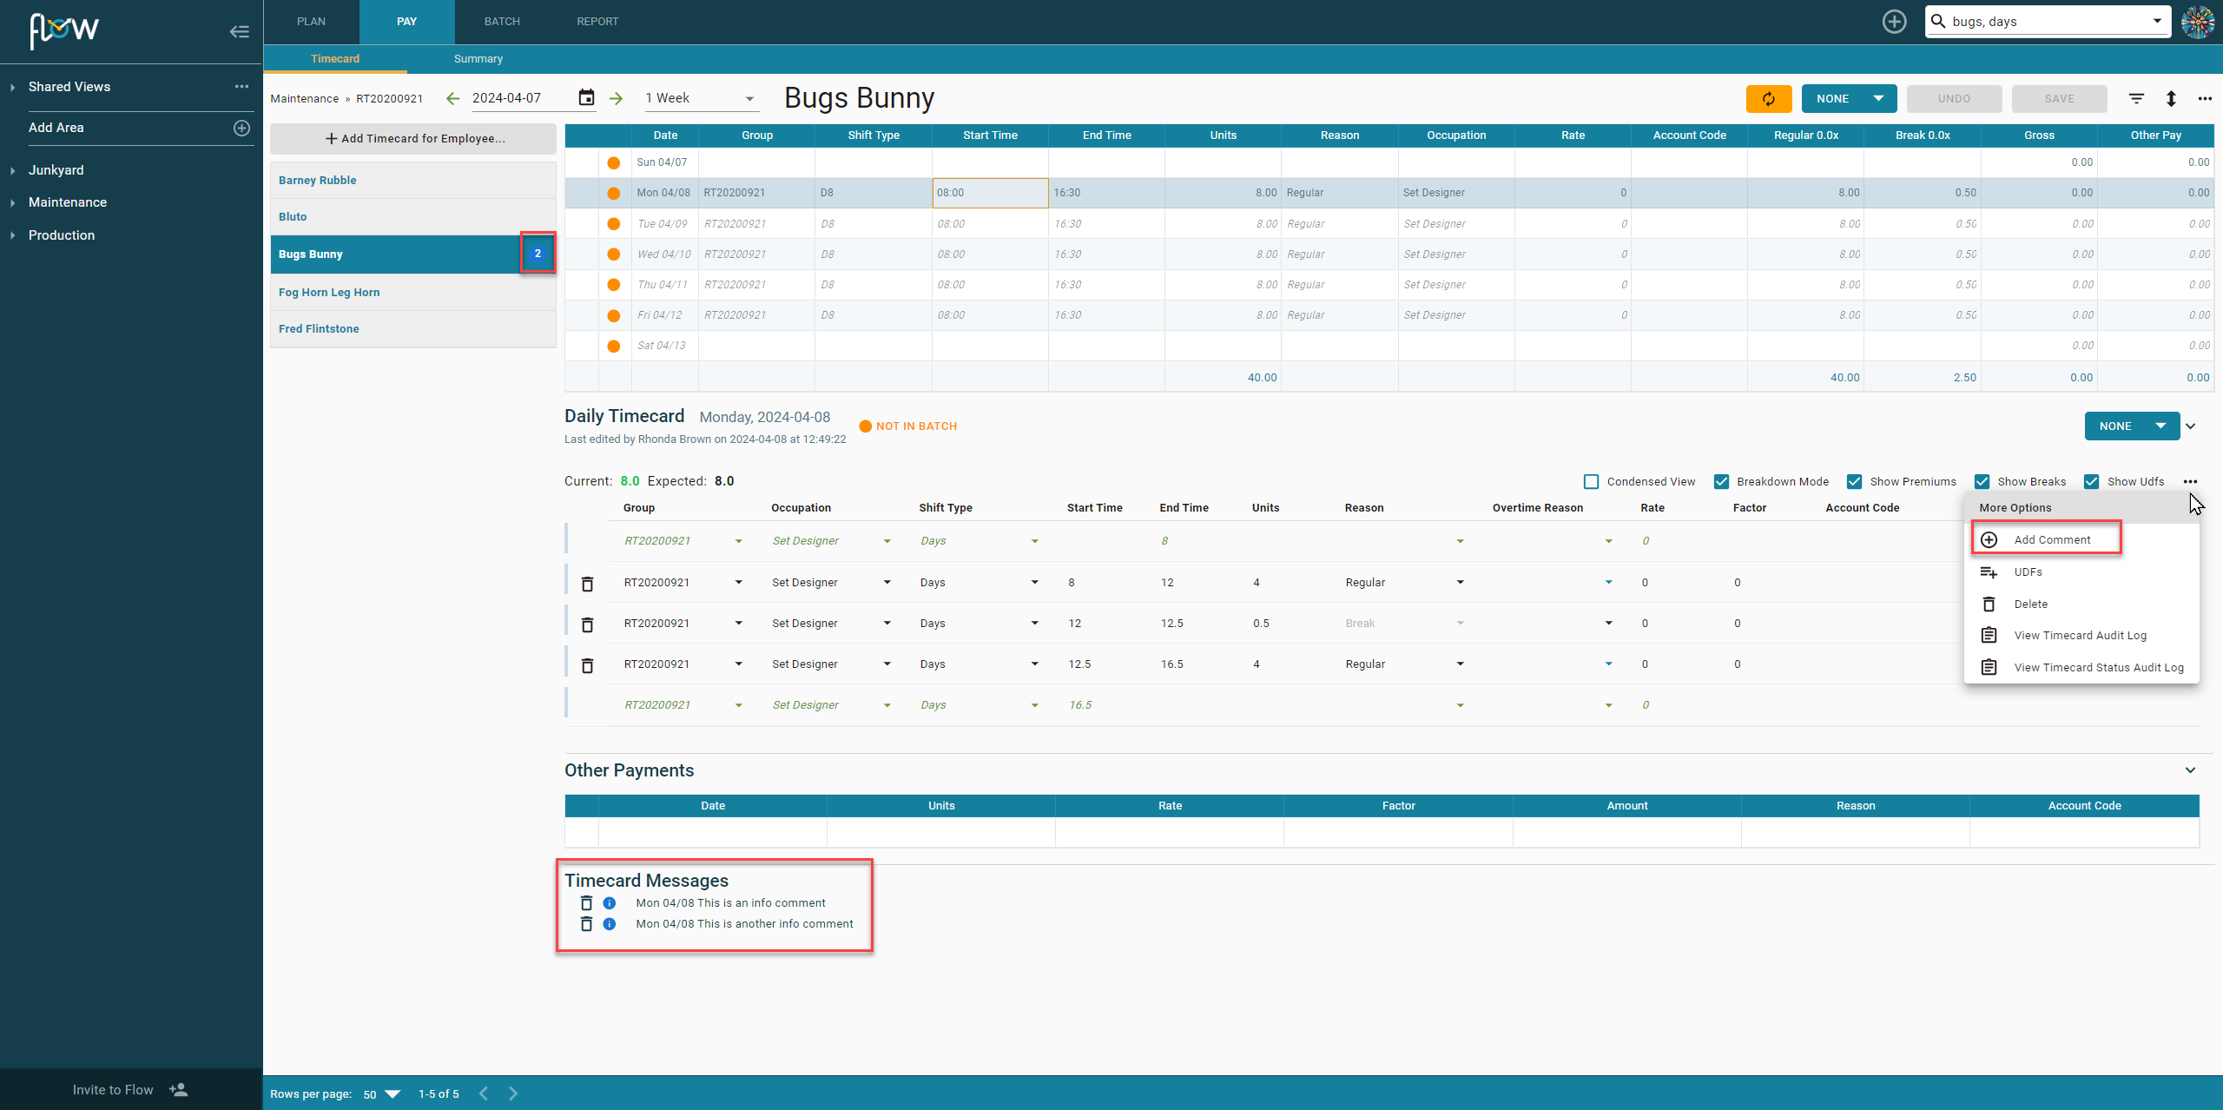2223x1110 pixels.
Task: Click info icon of second timecard message
Action: click(x=610, y=924)
